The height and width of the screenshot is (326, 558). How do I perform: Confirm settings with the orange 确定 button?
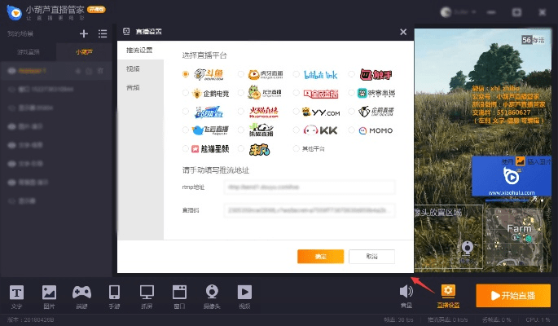tap(321, 256)
